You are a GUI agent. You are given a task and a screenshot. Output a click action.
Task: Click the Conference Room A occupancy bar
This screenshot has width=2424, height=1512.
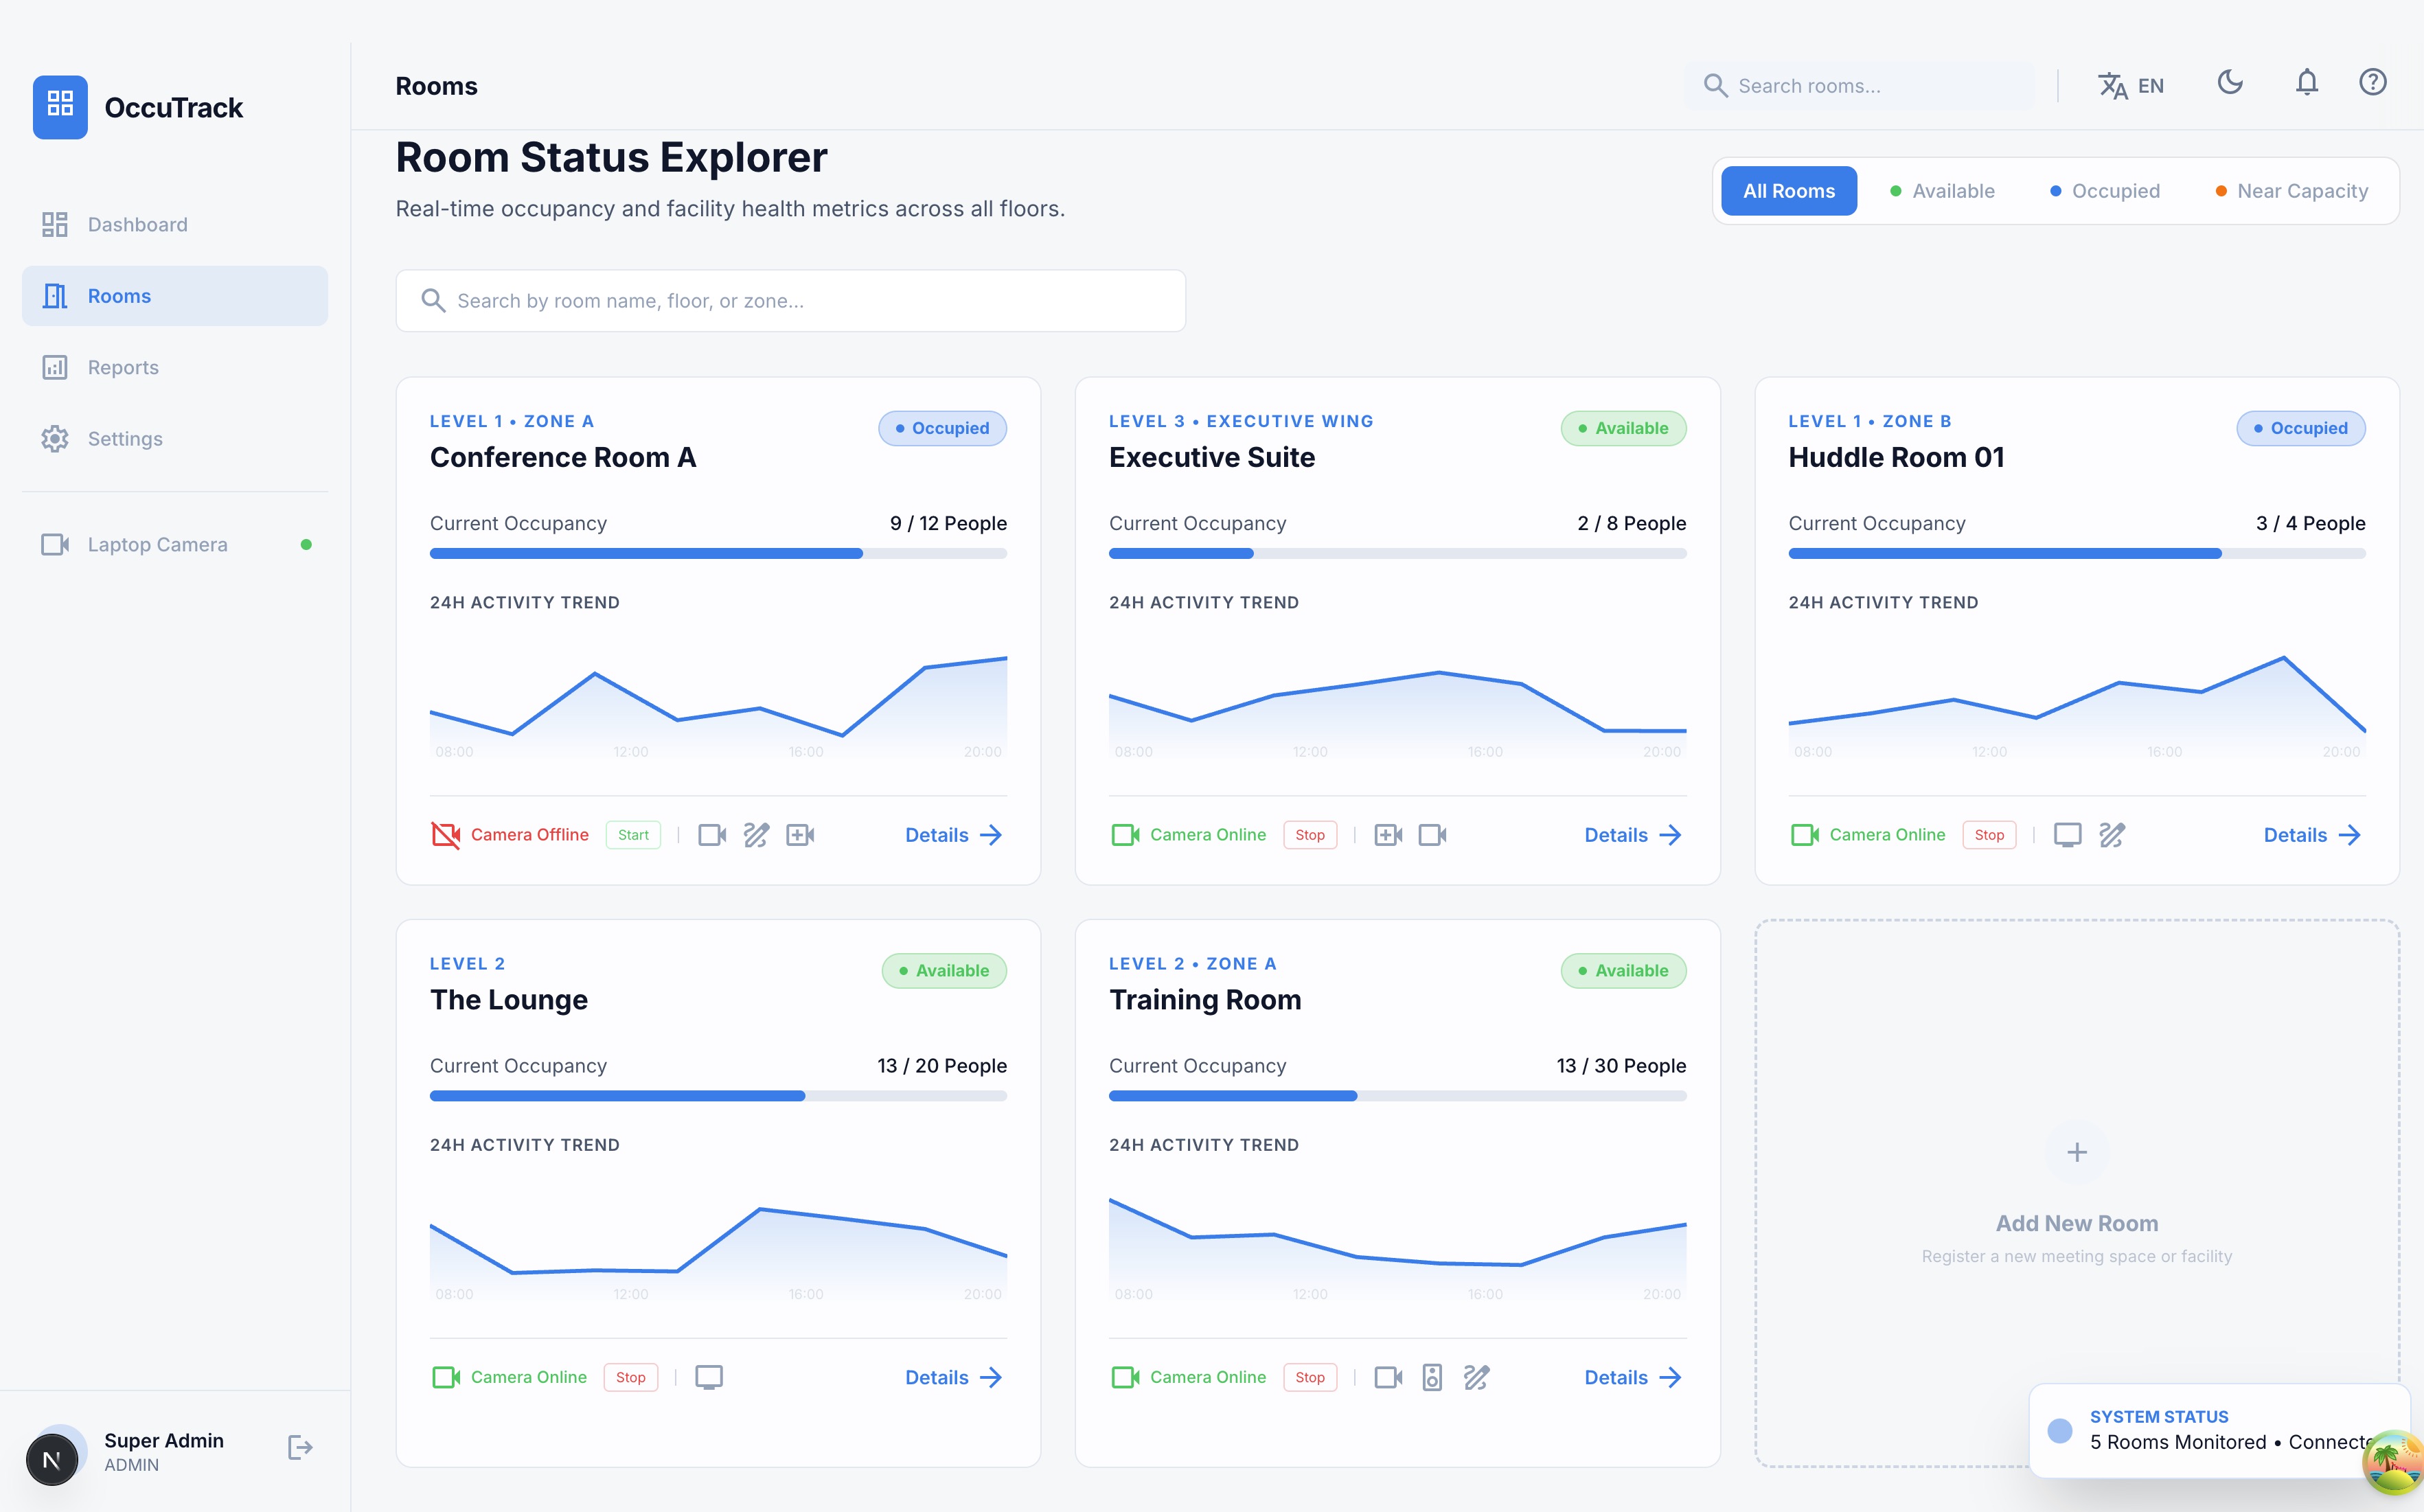718,553
